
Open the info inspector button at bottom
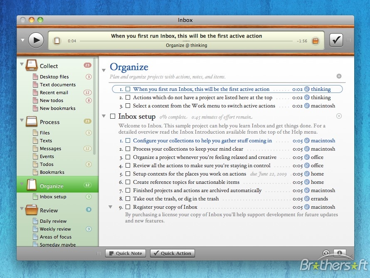point(340,253)
